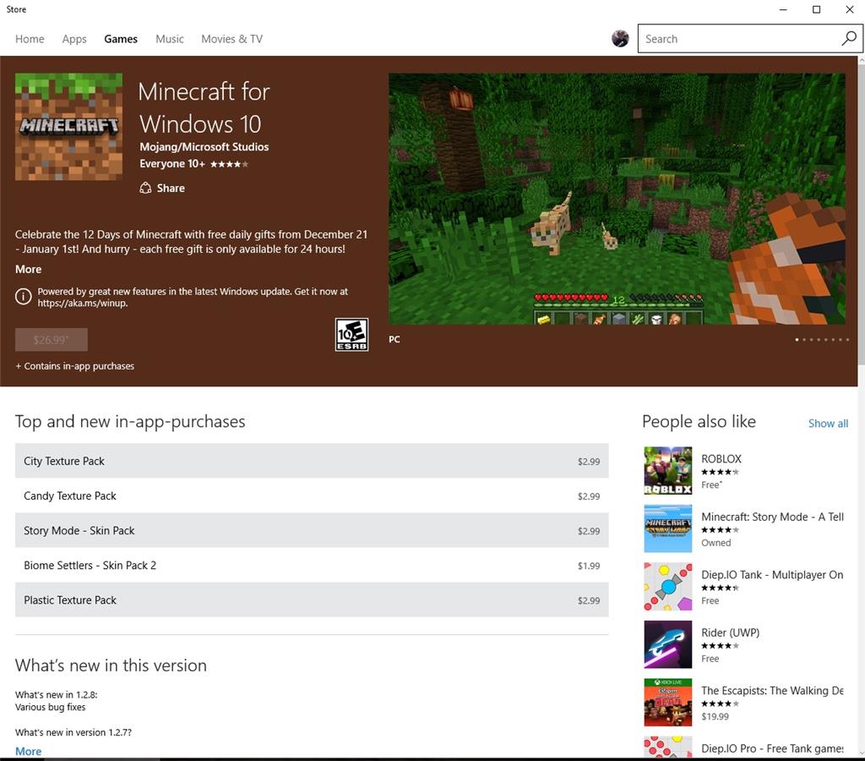Select Plastic Texture Pack row
865x761 pixels.
pos(312,599)
